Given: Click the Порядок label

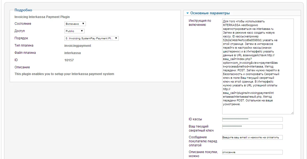Looking at the screenshot, I should (21, 38).
